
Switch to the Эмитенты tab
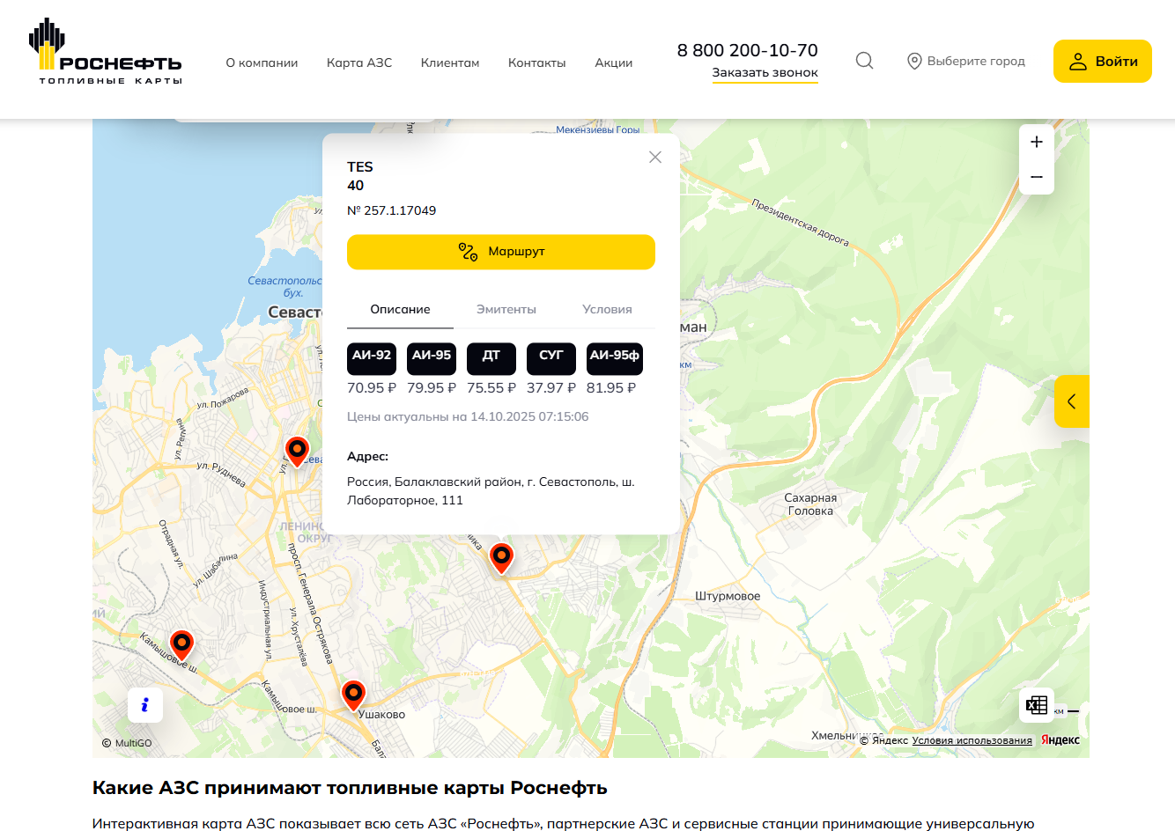click(506, 310)
